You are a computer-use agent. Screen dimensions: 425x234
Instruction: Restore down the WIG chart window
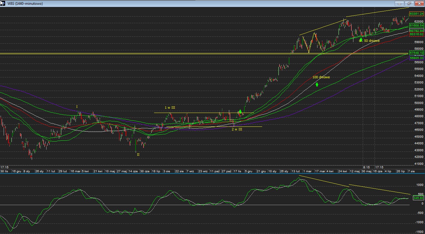pyautogui.click(x=409, y=4)
